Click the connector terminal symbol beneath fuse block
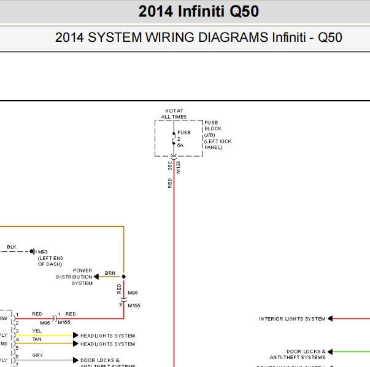This screenshot has height=367, width=370. click(x=174, y=157)
